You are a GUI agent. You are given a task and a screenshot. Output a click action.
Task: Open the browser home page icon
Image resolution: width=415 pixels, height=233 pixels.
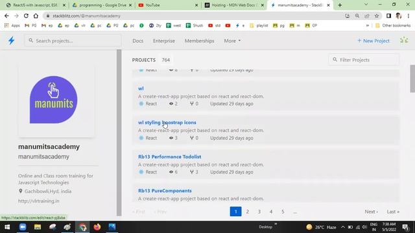point(36,16)
